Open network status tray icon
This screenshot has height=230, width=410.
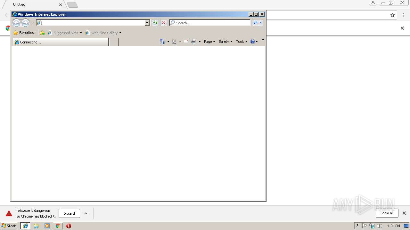coord(372,226)
